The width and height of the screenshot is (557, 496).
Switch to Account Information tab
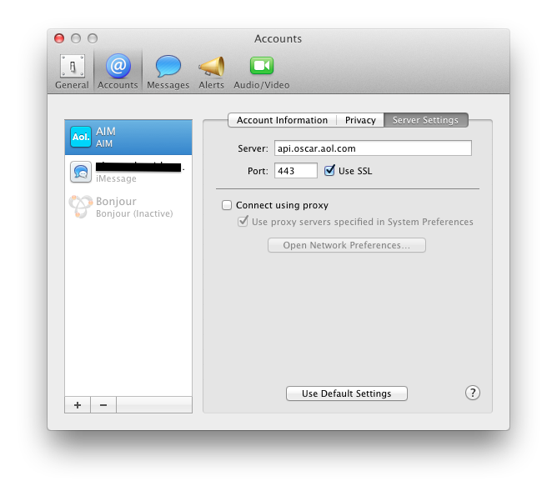point(282,120)
